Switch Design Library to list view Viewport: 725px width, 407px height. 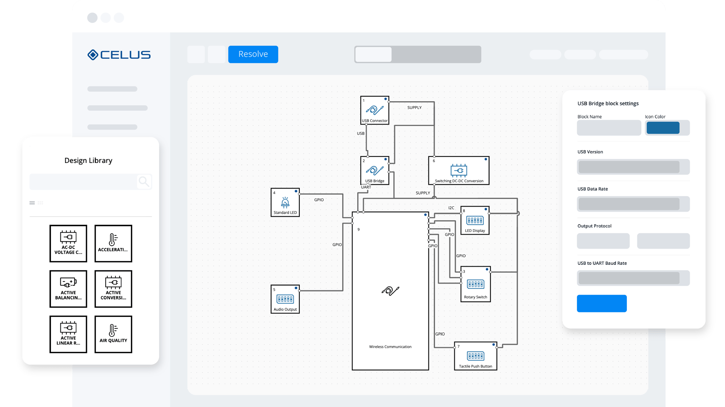click(32, 203)
